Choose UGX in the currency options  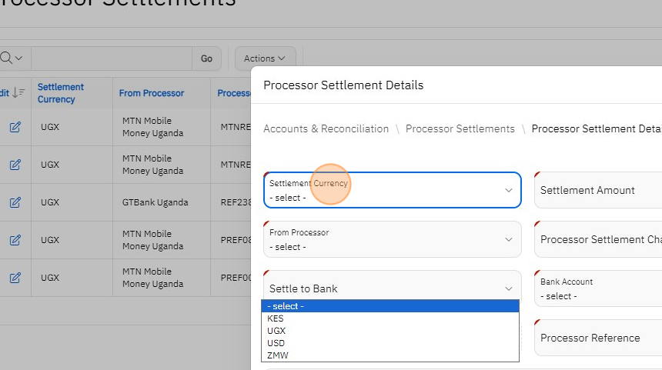point(276,331)
